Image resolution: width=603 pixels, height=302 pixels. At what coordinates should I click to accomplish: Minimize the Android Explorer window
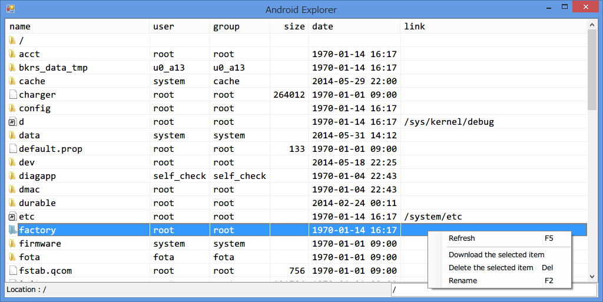(549, 8)
